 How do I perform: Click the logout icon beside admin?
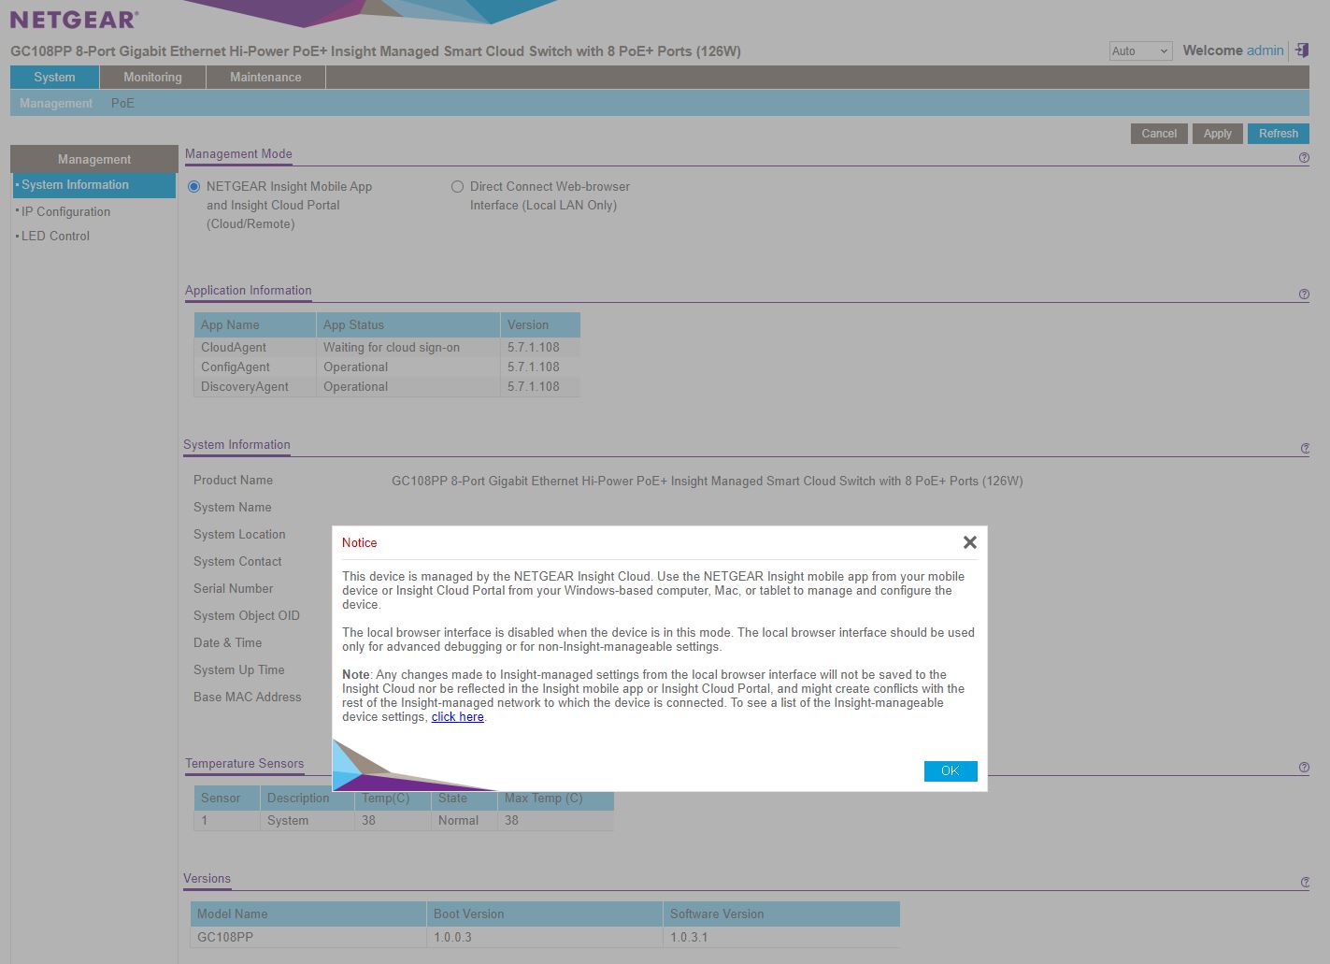click(x=1301, y=50)
